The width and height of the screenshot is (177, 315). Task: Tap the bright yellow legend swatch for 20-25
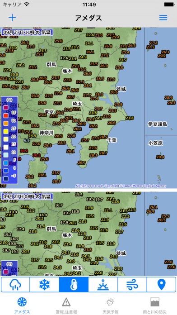click(6, 132)
